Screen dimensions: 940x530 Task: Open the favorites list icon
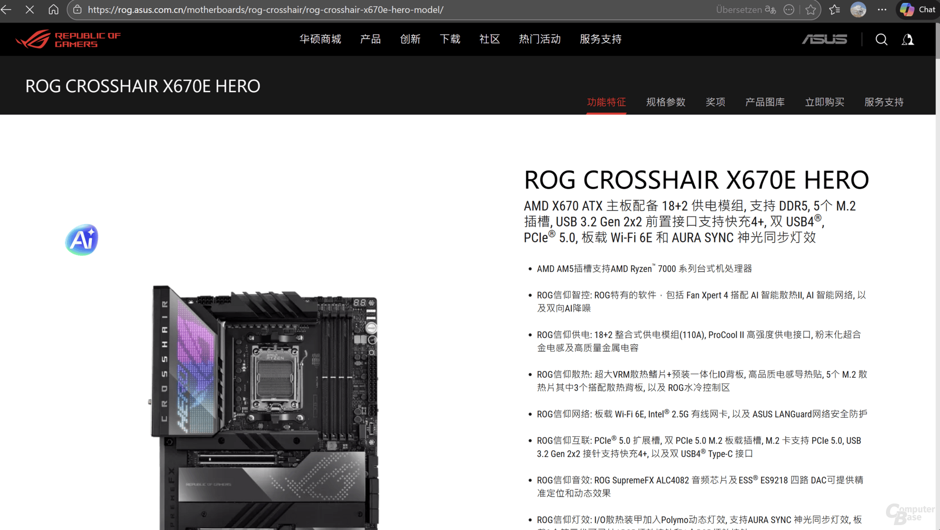tap(834, 9)
